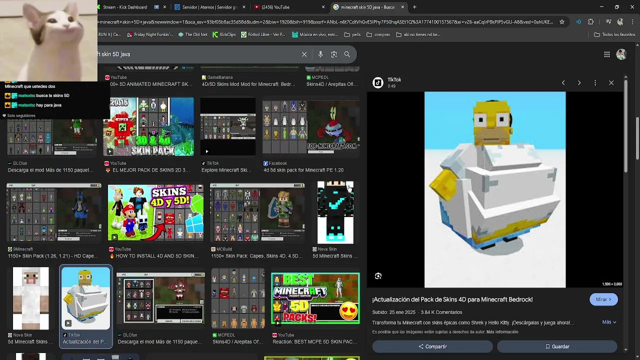Open Chrome profile avatar in toolbar
Screen dimensions: 640x360
pyautogui.click(x=620, y=22)
